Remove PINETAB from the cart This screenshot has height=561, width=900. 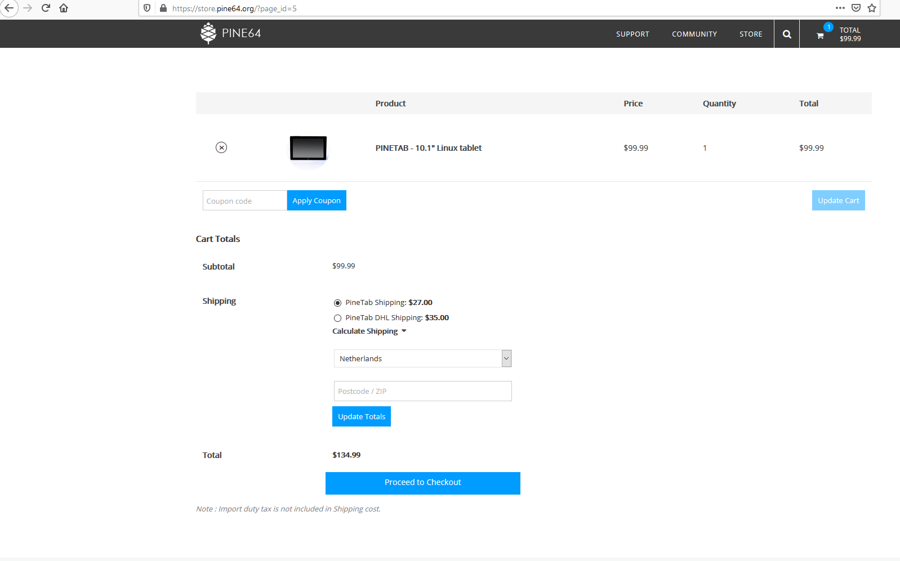221,147
